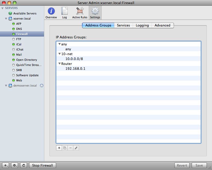Collapse the SERVERS section triangle
Image resolution: width=212 pixels, height=170 pixels.
[2, 8]
